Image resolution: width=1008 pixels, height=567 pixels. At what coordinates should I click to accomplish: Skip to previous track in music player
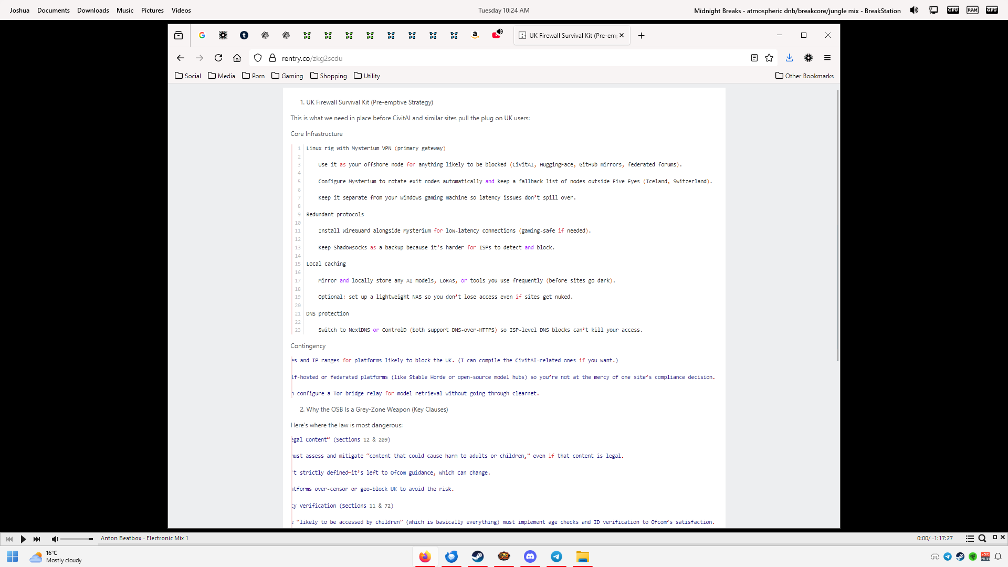click(x=9, y=539)
